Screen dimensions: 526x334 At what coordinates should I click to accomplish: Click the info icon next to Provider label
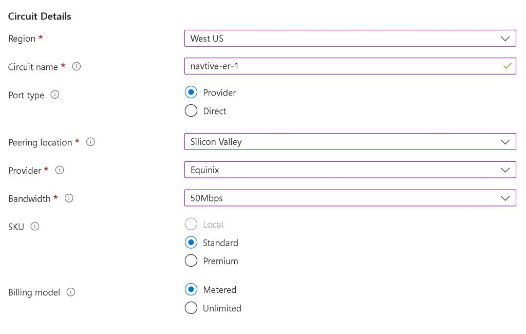coord(60,170)
